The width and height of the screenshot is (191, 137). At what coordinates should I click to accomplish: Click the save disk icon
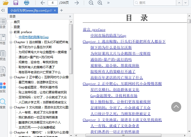click(x=16, y=3)
